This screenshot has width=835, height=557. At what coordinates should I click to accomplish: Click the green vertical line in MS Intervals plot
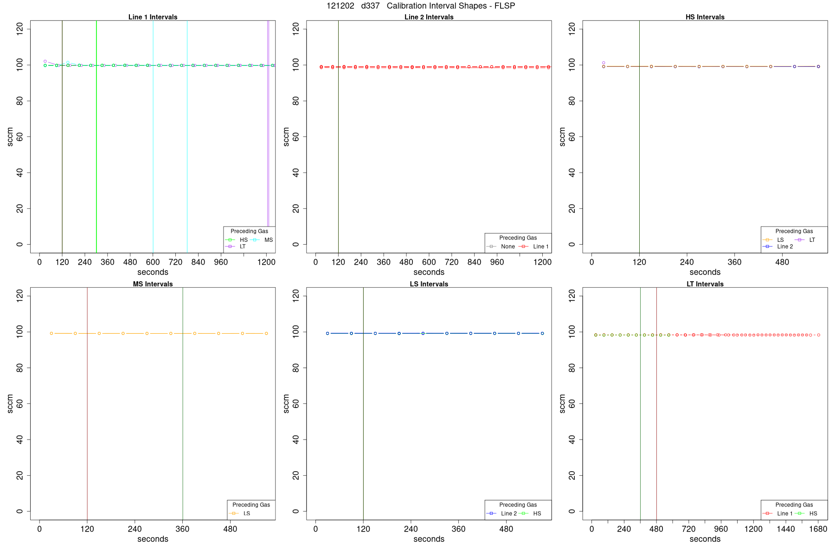coord(183,403)
